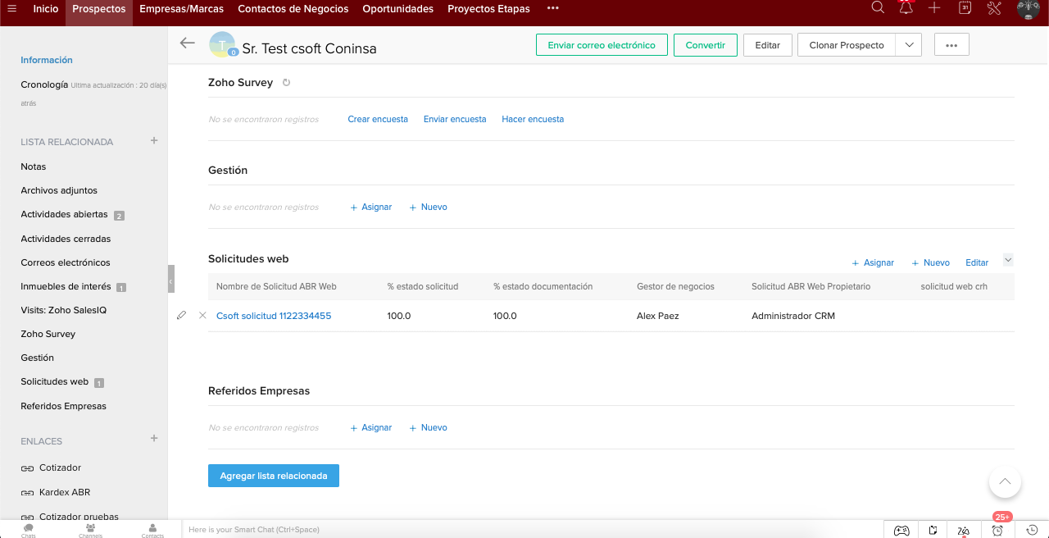Add a related list via plus icon
The image size is (1049, 538).
click(154, 141)
